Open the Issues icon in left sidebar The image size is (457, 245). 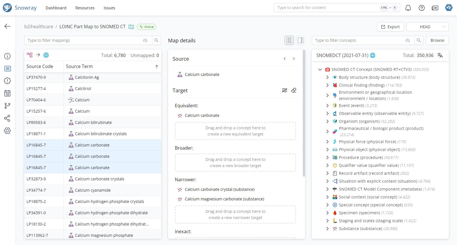click(7, 81)
